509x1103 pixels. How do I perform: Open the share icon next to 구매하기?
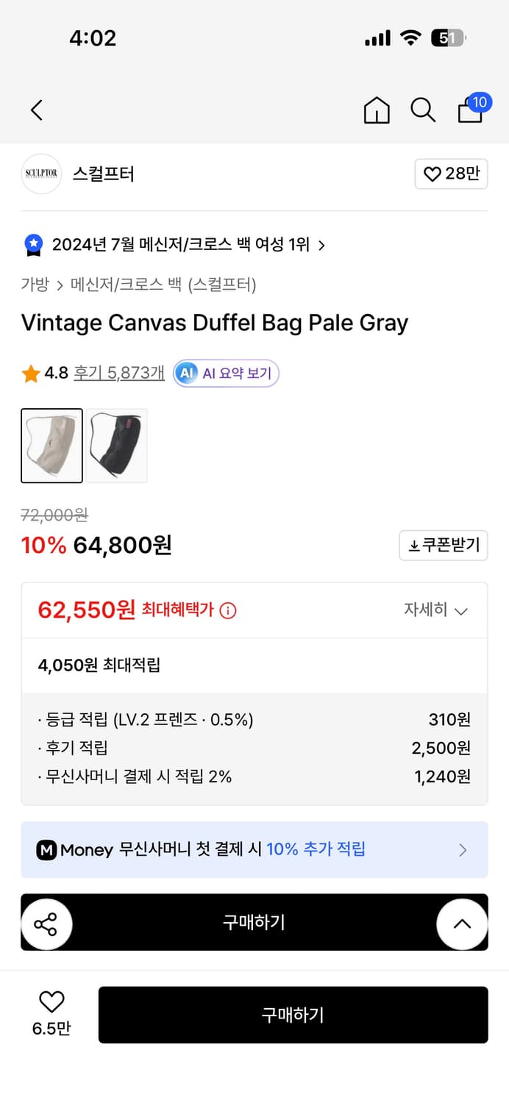click(x=47, y=922)
